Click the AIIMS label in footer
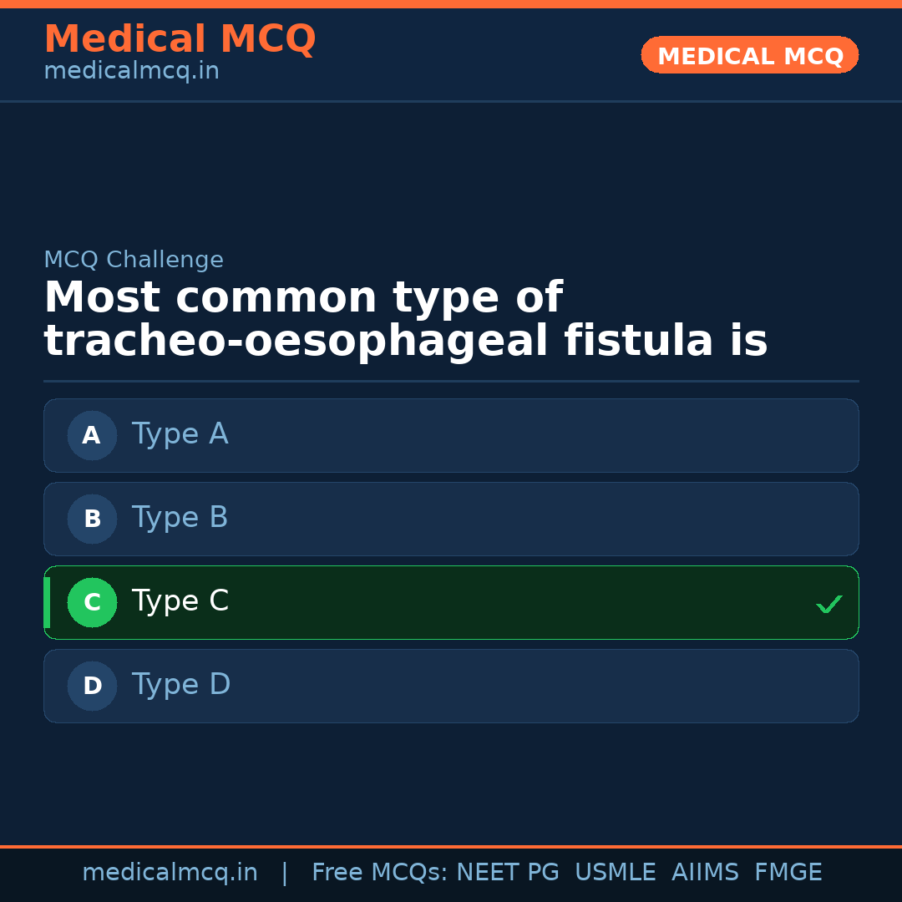 [x=705, y=873]
